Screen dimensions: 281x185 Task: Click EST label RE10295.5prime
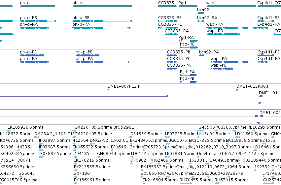(264, 127)
